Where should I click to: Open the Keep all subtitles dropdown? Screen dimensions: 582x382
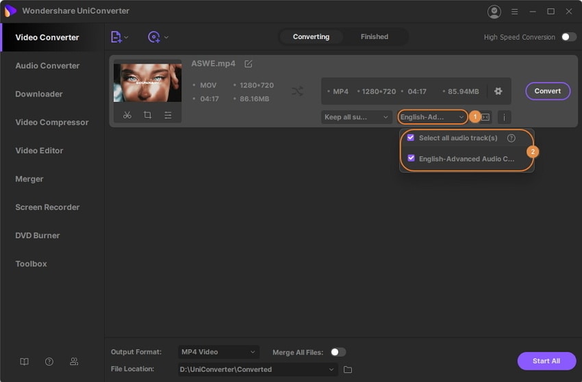356,117
